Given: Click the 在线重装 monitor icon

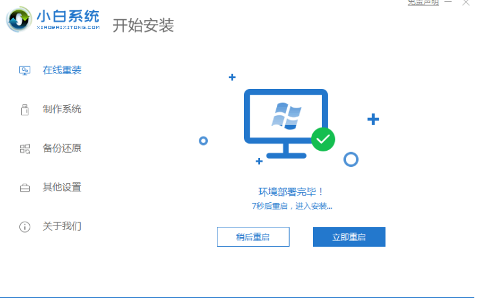Looking at the screenshot, I should 25,71.
